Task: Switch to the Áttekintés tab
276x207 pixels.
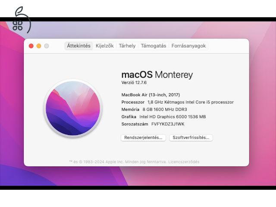Action: pyautogui.click(x=78, y=46)
